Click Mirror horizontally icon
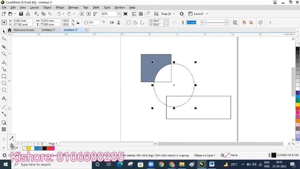Viewport: 300px width, 169px height. click(112, 23)
